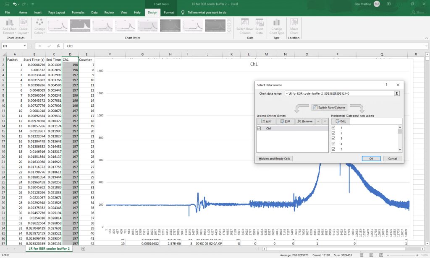Open the Undo history dropdown arrow

18,4
